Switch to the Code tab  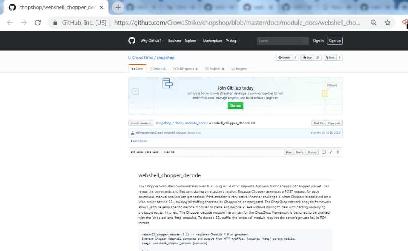coord(137,69)
